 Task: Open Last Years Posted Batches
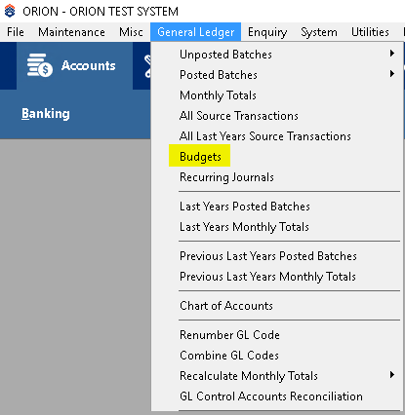coord(245,207)
